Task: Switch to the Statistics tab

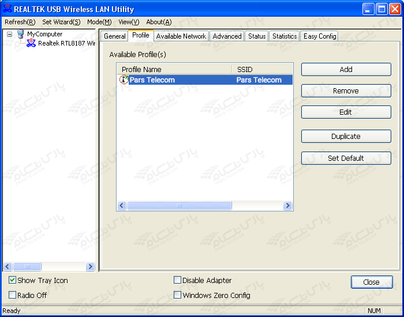Action: (x=285, y=36)
